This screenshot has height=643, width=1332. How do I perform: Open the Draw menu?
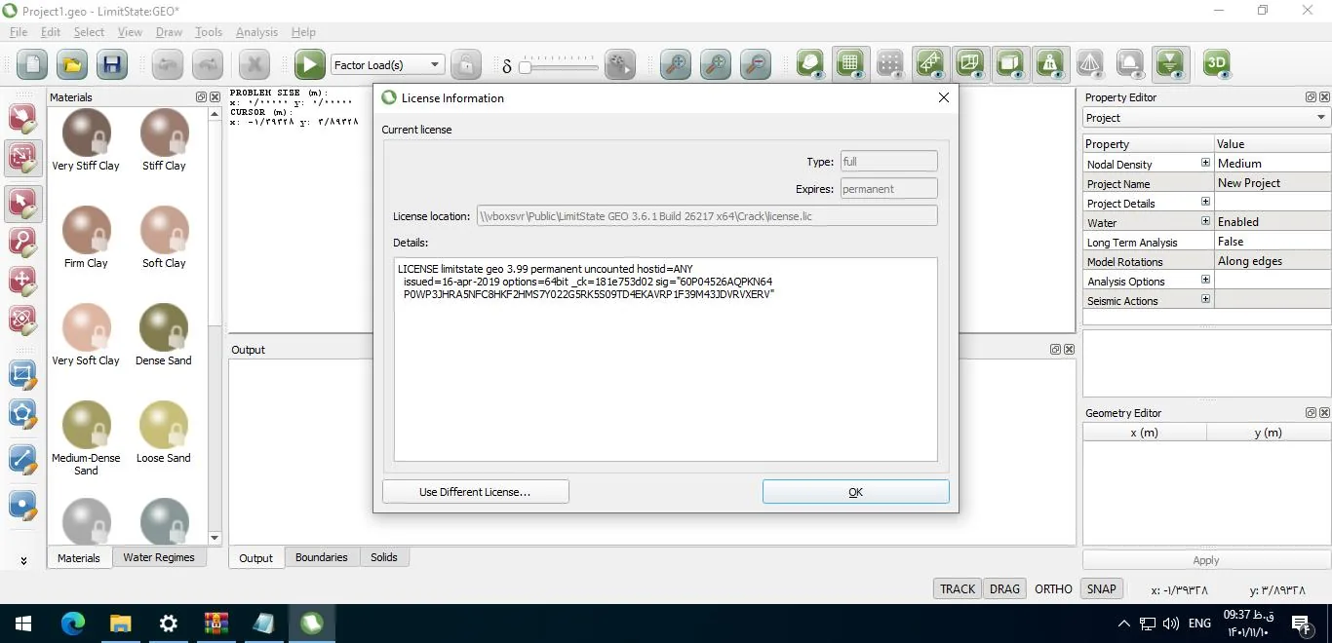169,32
